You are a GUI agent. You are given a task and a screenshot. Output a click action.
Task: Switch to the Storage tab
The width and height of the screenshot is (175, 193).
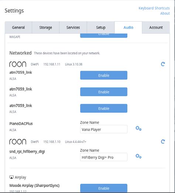pos(45,27)
